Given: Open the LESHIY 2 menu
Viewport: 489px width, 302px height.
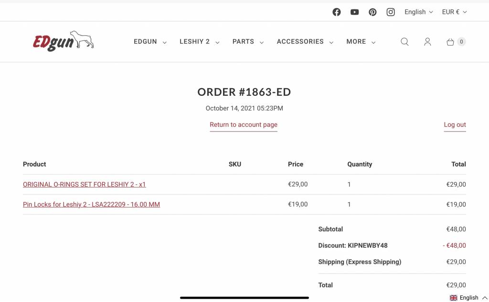Looking at the screenshot, I should click(x=200, y=41).
